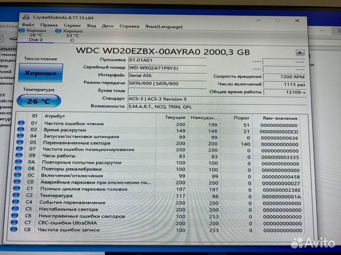Click the Порог column header

point(242,118)
